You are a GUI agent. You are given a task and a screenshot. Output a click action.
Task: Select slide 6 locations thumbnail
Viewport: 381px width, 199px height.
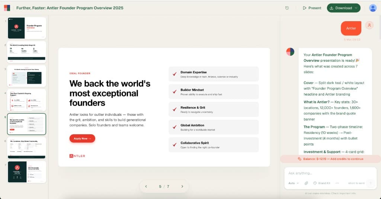(x=27, y=148)
